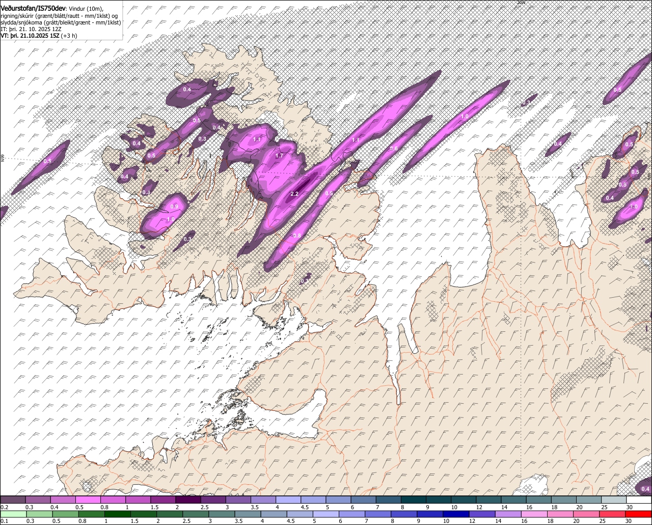Image resolution: width=652 pixels, height=525 pixels.
Task: Pick the coral red 25 swatch in the rain legend
Action: pos(613,514)
